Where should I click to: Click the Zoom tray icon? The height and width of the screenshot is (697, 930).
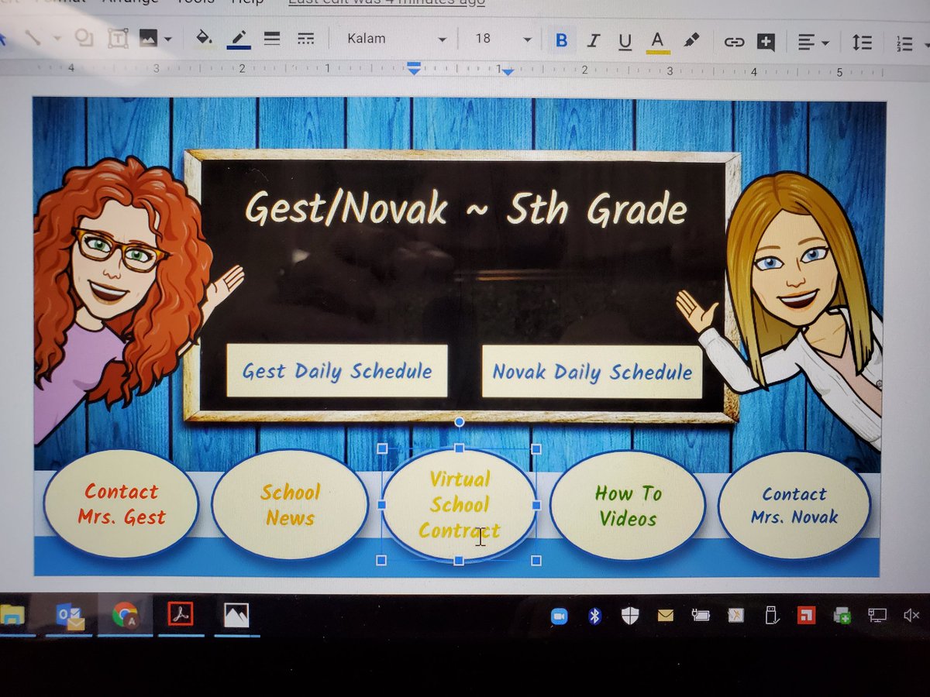coord(559,616)
